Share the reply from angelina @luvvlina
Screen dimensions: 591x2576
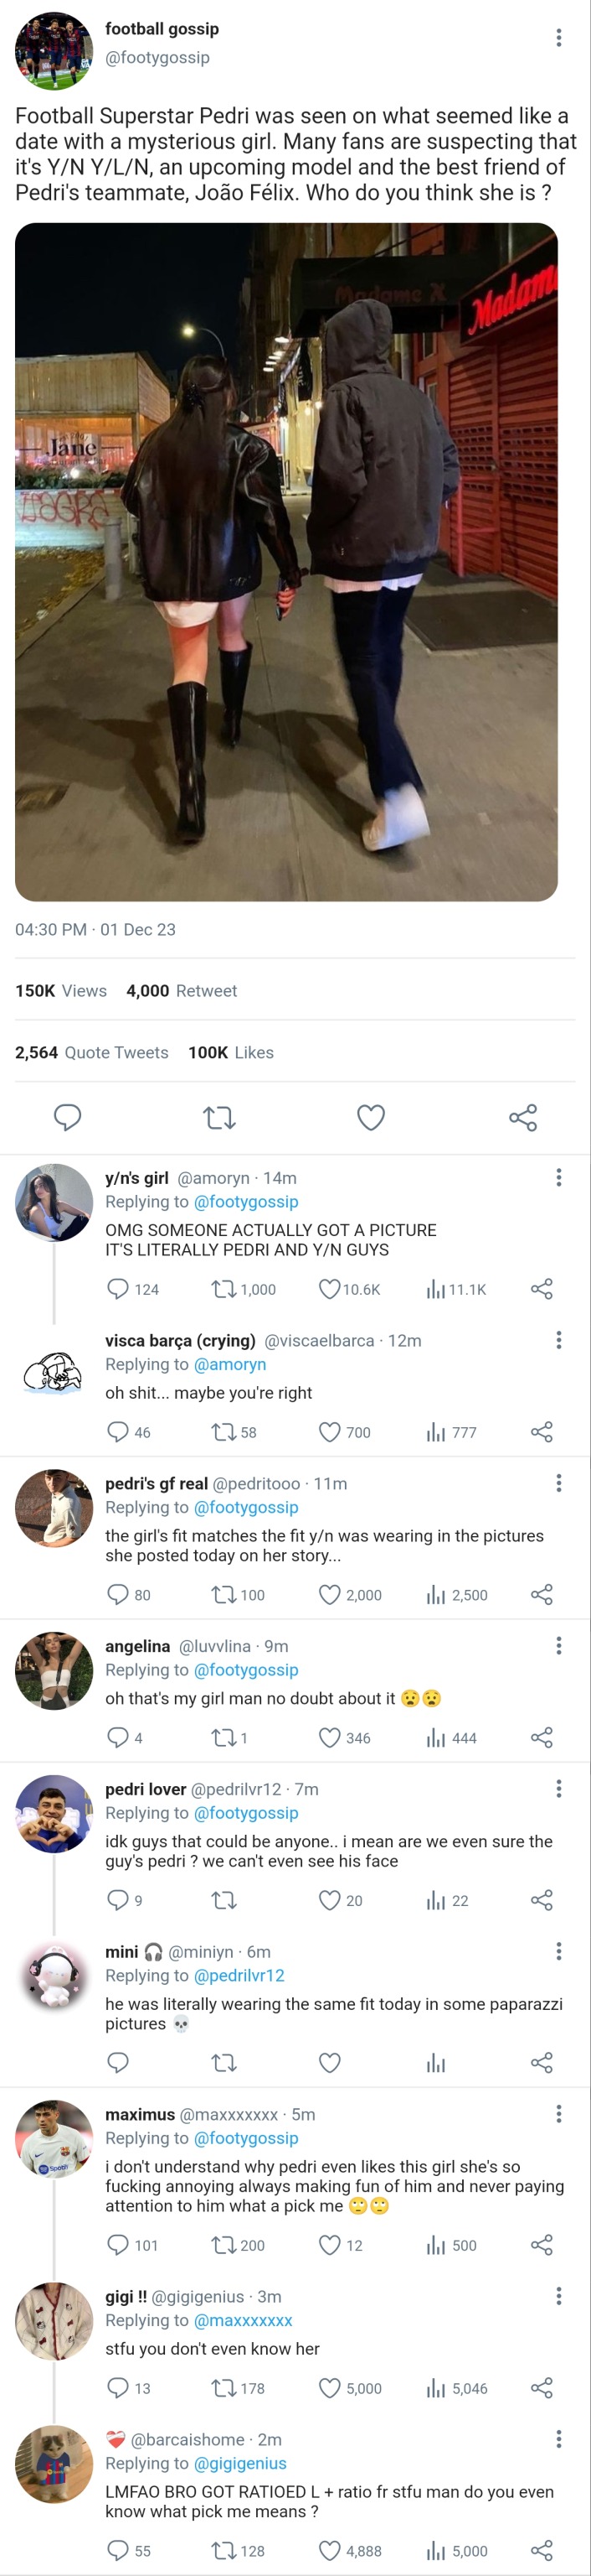tap(541, 1738)
